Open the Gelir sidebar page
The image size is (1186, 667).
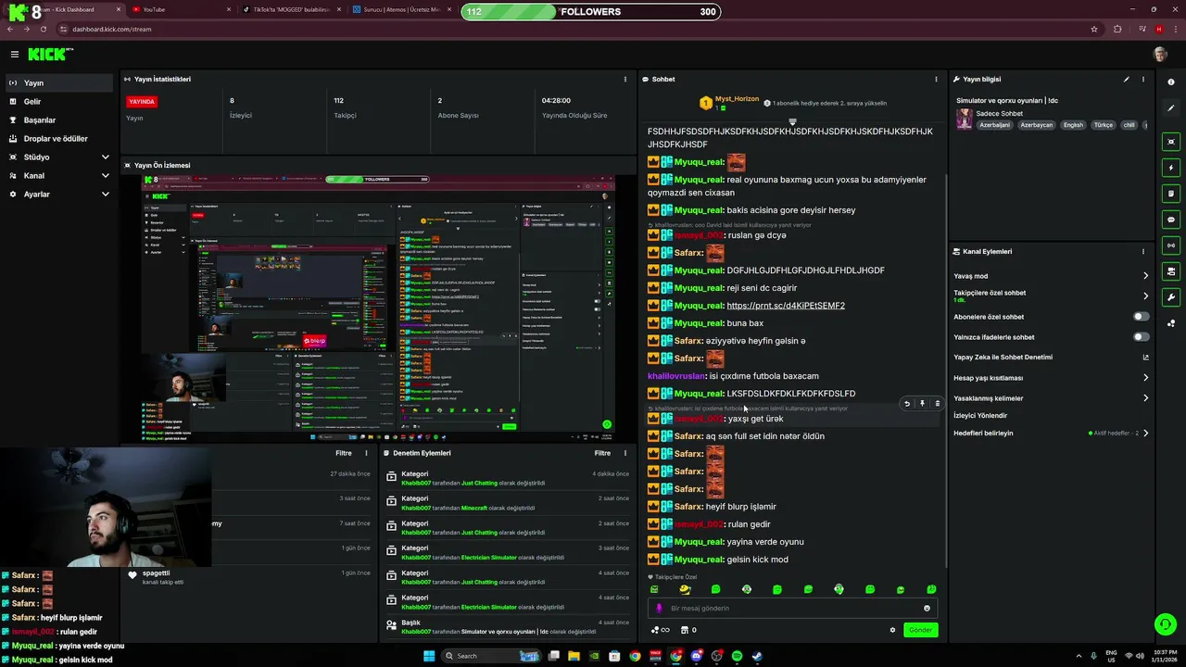point(57,101)
